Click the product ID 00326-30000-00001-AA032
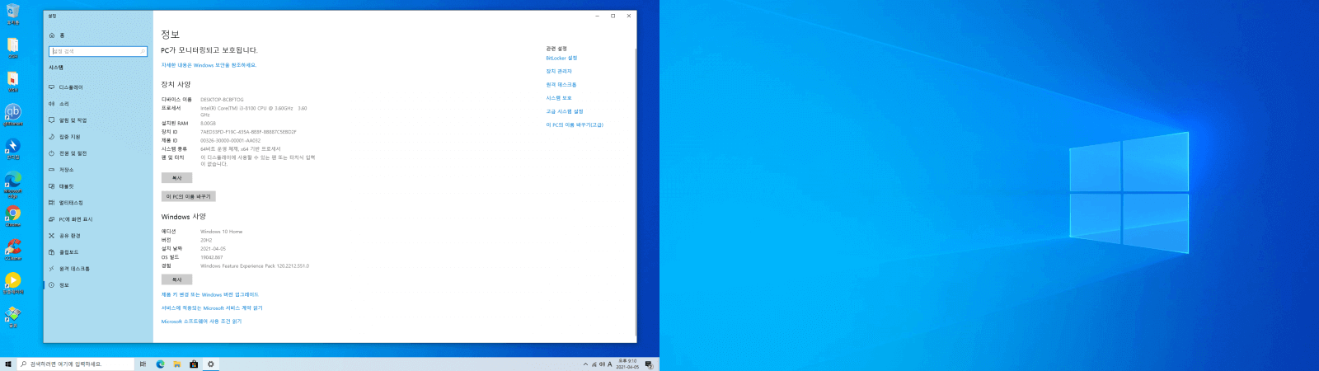 coord(230,141)
